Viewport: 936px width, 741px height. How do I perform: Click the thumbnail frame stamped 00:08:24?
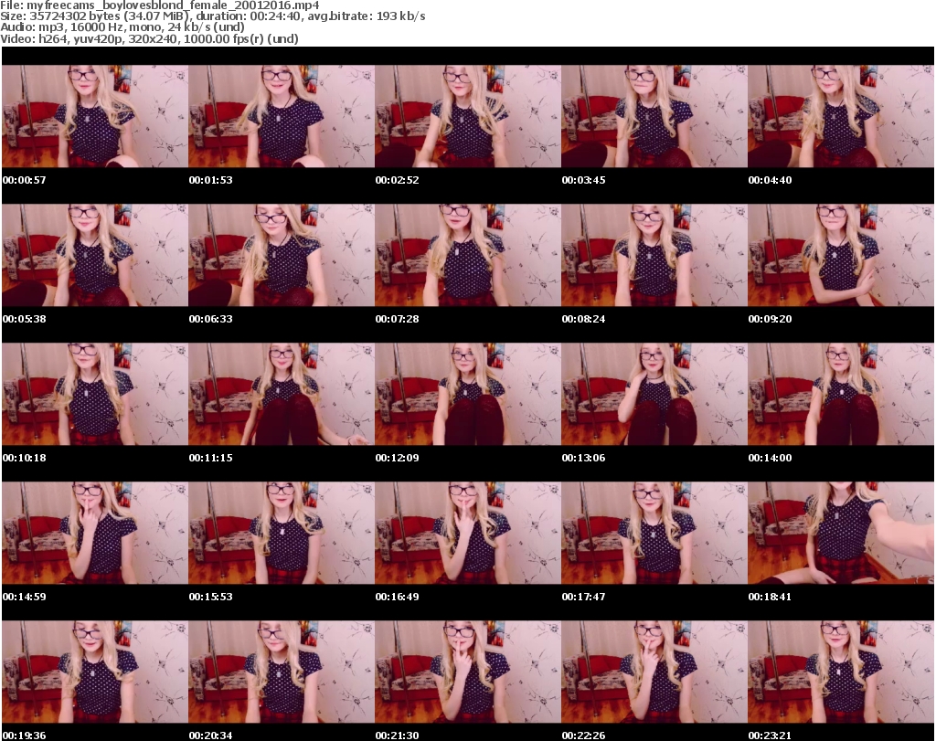(x=654, y=255)
